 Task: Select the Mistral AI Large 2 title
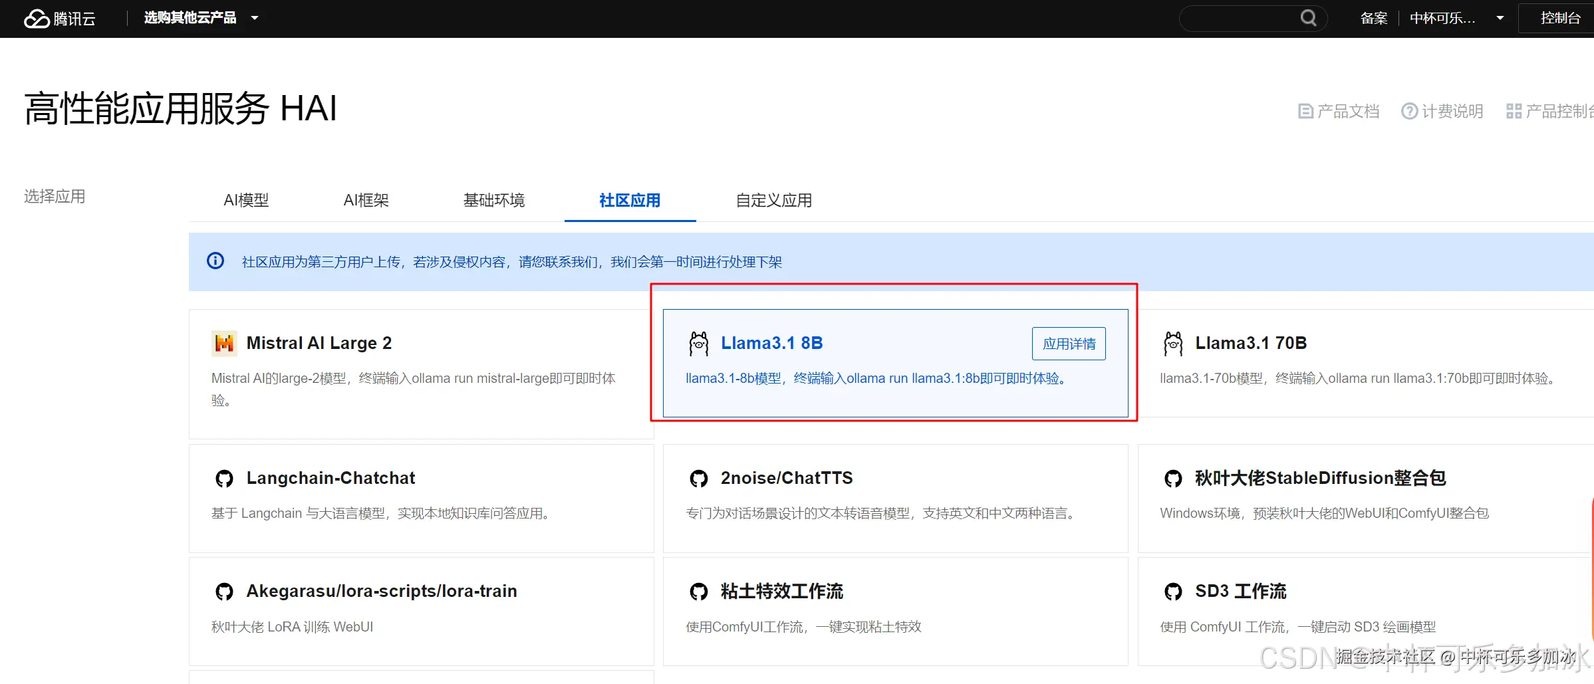pyautogui.click(x=319, y=343)
